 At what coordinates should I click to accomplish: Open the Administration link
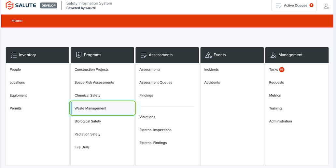click(280, 121)
